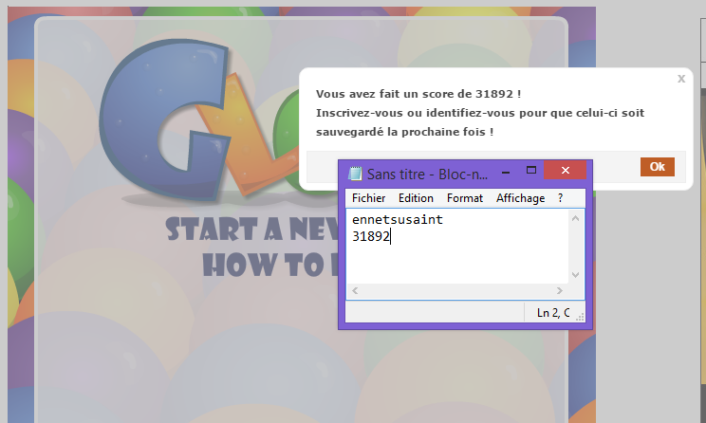Image resolution: width=706 pixels, height=423 pixels.
Task: Dismiss the score dialog with the X
Action: point(680,79)
